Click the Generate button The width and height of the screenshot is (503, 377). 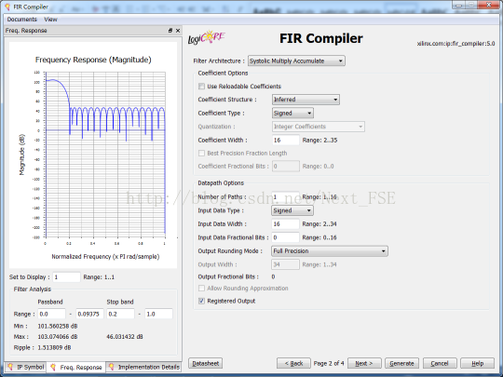pos(401,363)
